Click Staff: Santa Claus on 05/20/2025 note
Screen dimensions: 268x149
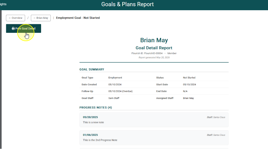pos(216,117)
